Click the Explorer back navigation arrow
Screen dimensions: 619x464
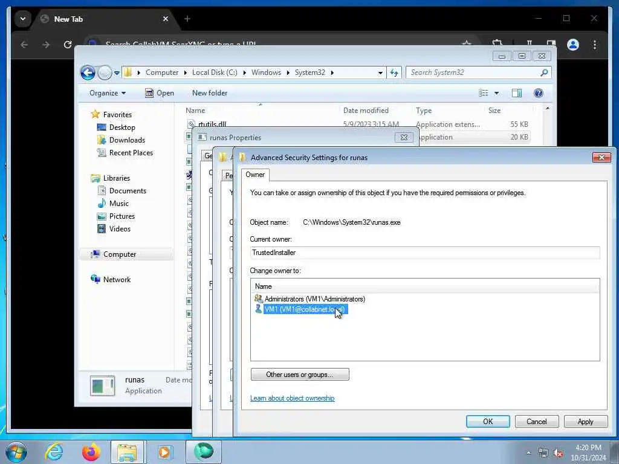88,72
